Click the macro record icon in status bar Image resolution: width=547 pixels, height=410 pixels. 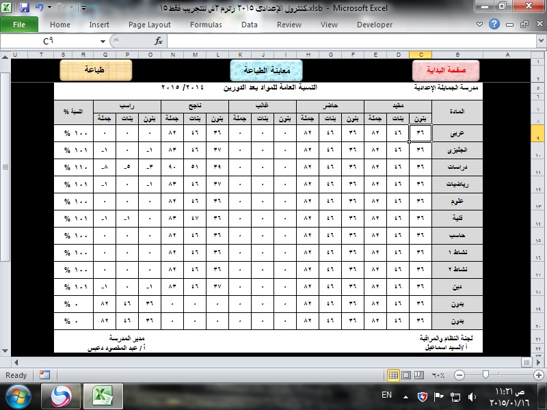pos(44,375)
